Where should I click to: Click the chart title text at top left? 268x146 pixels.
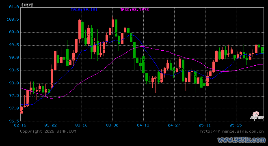tap(27, 5)
